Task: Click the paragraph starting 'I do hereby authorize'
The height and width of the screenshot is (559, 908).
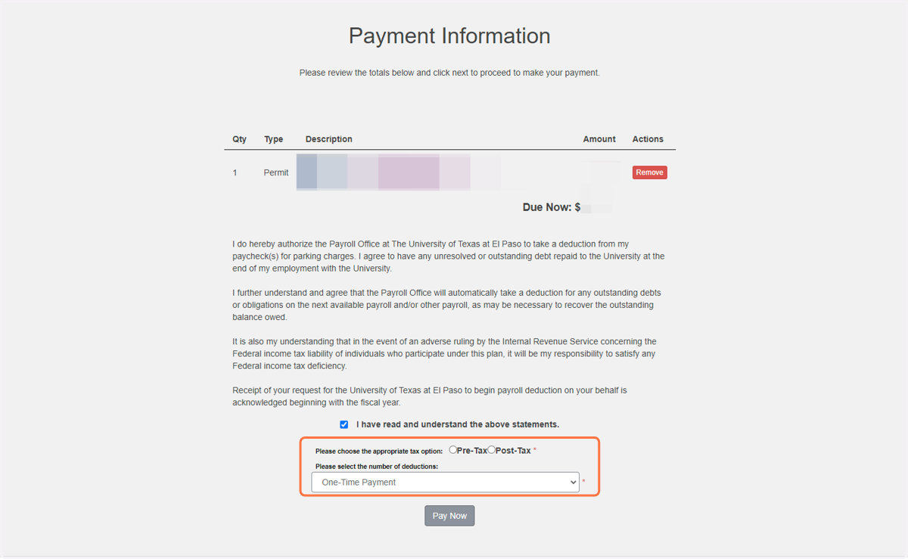Action: tap(449, 256)
